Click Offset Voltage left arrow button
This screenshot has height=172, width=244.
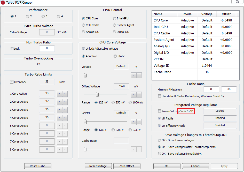click(134, 94)
